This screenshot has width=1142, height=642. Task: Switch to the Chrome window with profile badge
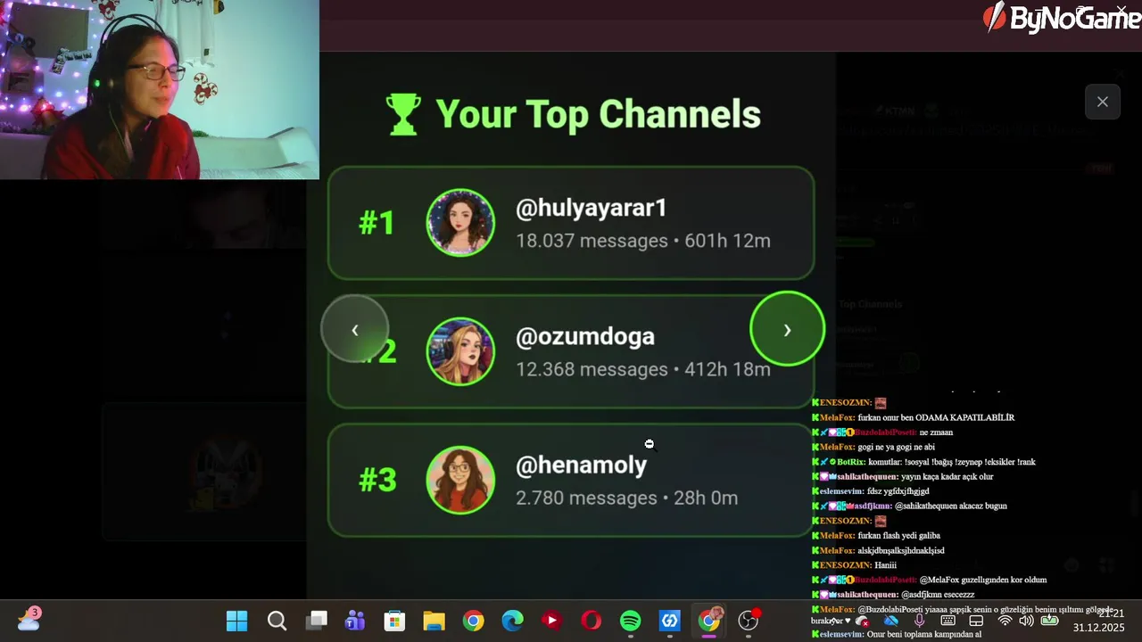coord(709,620)
